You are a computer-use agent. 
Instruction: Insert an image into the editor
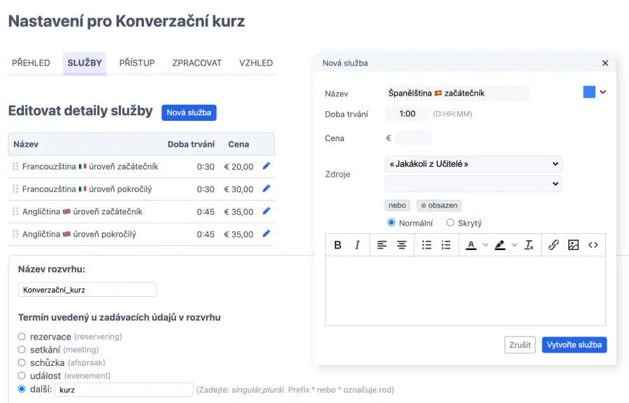click(573, 245)
